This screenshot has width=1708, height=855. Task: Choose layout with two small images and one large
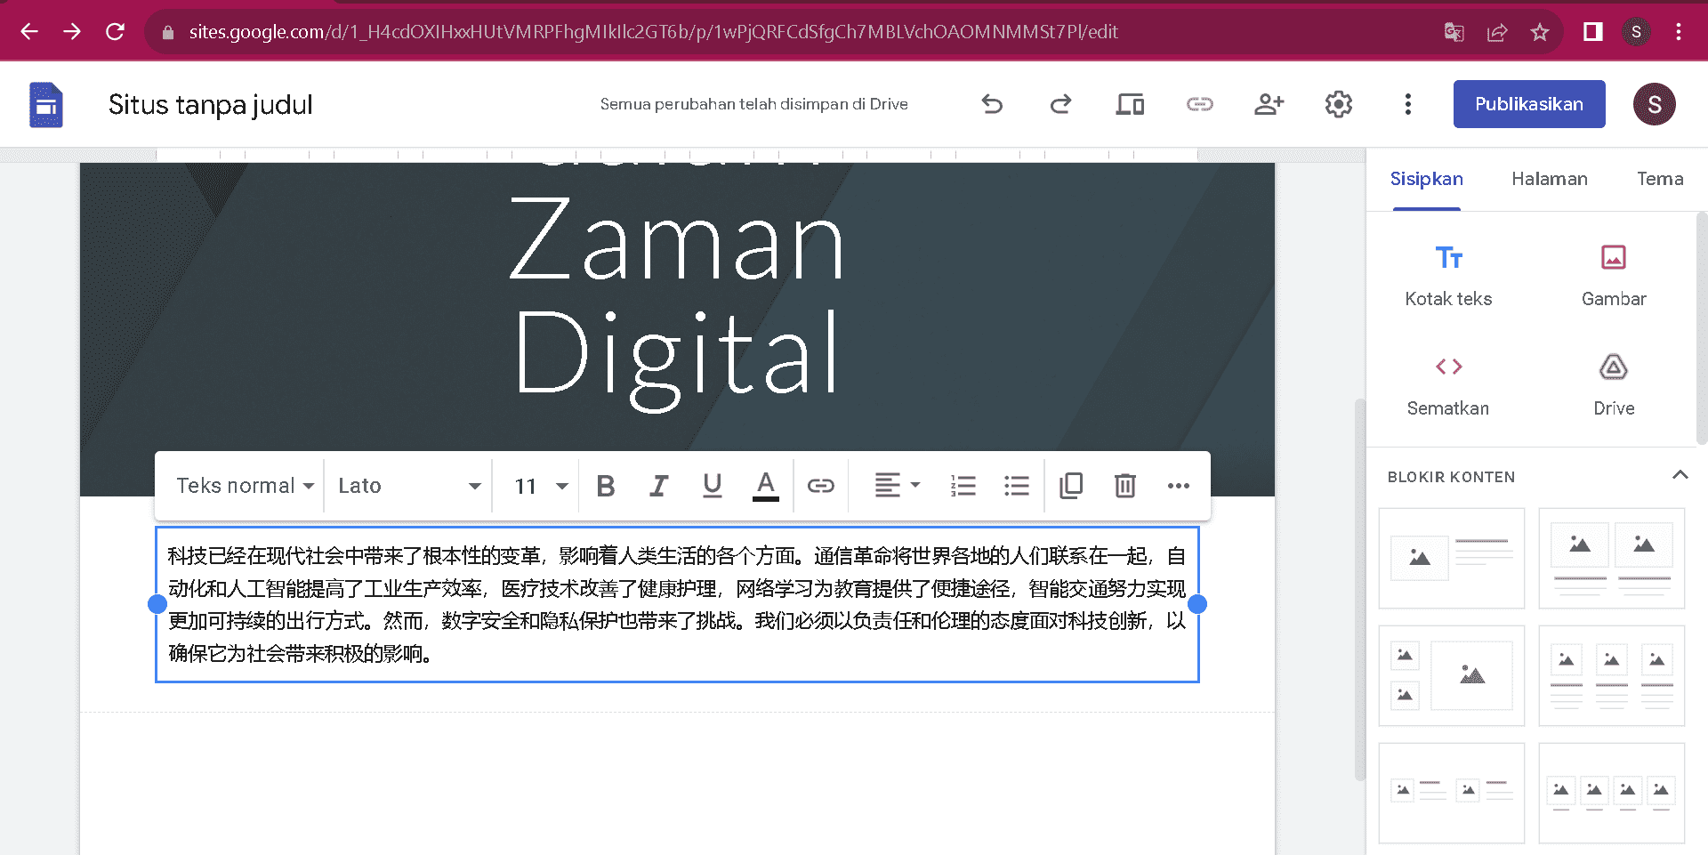click(1452, 676)
